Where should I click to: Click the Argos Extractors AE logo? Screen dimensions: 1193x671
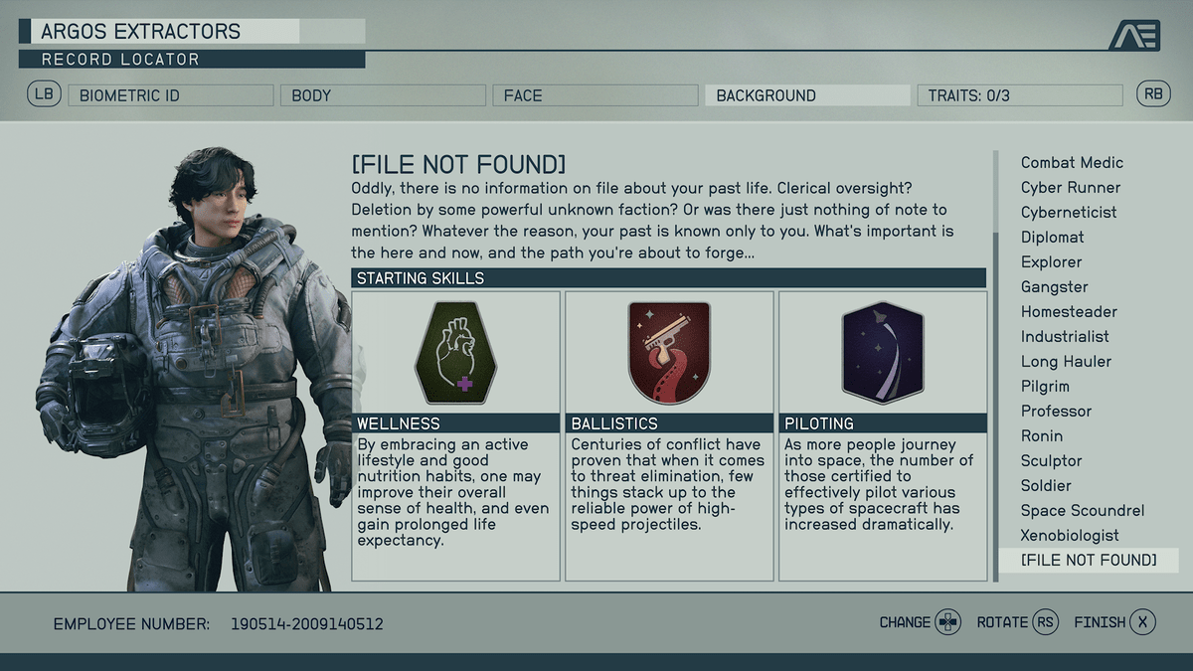pyautogui.click(x=1134, y=35)
